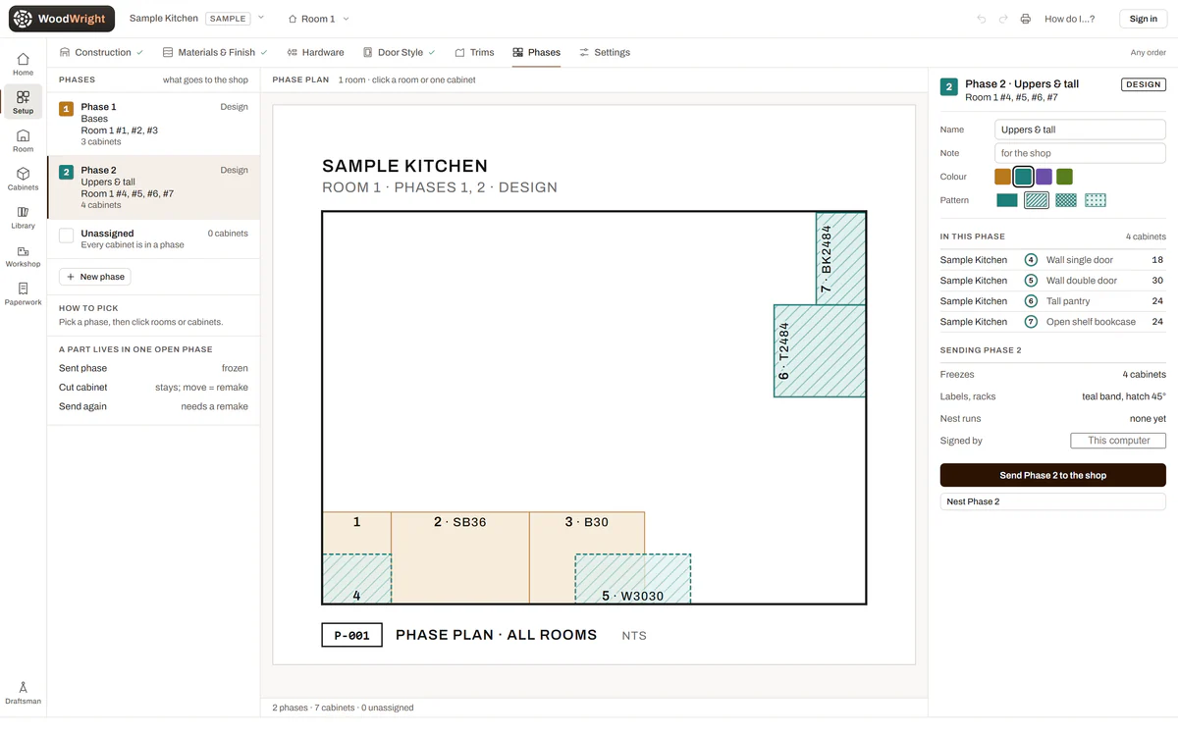Select the diagonal hatch pattern
Screen dimensions: 1178x736
pyautogui.click(x=1037, y=200)
